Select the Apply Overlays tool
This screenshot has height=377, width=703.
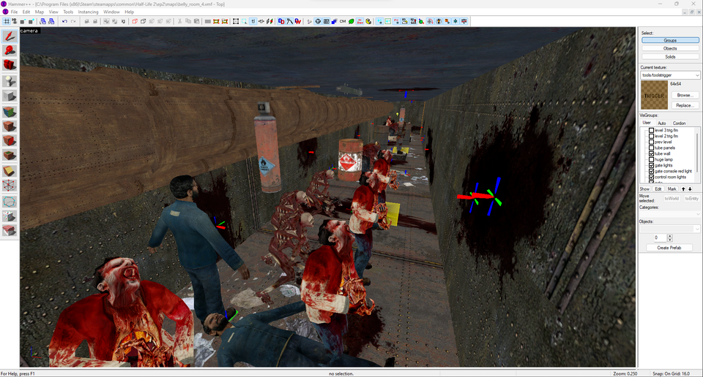tap(10, 156)
